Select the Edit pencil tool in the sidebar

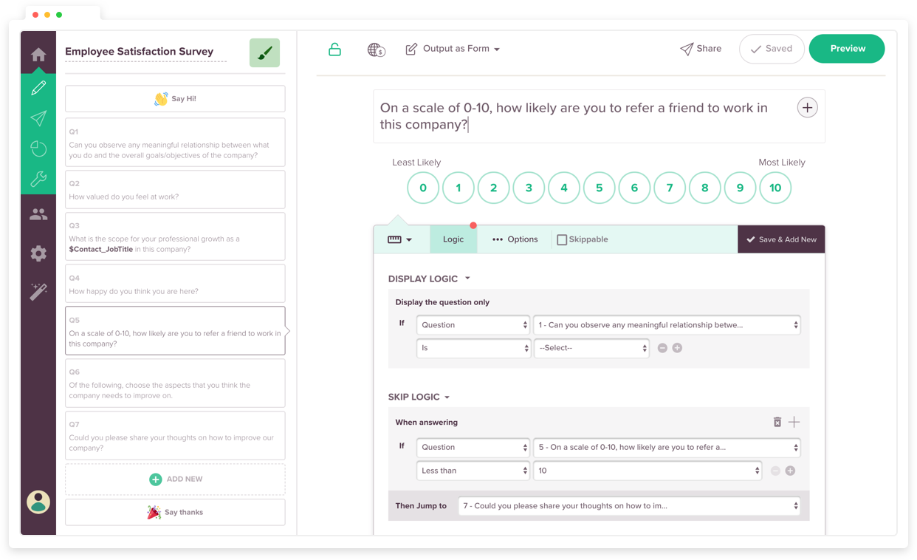point(38,87)
